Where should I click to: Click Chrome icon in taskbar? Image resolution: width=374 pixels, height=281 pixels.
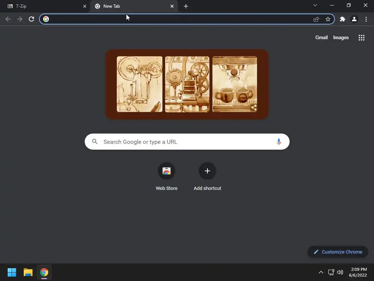[x=44, y=272]
